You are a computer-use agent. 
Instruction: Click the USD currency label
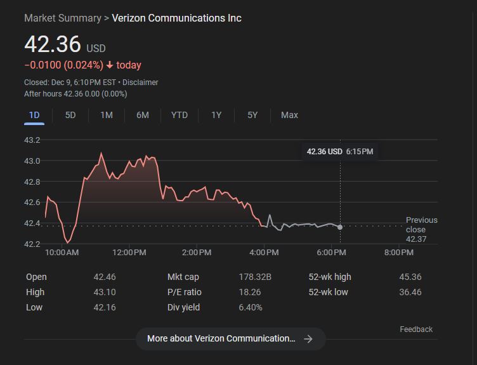[x=96, y=48]
